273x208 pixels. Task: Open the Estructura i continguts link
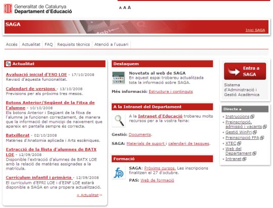[171, 92]
